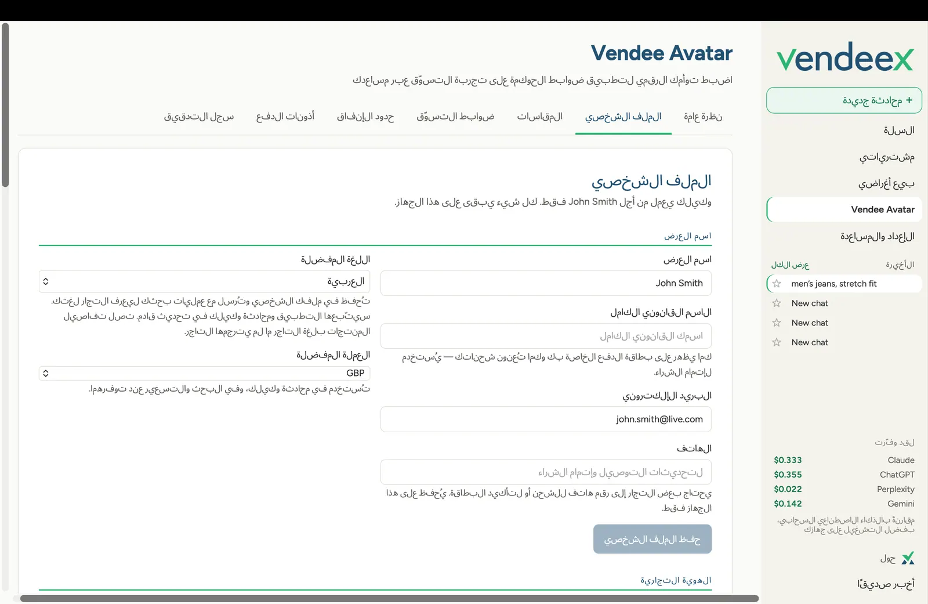Open the ضوابط التسوّق tab
Viewport: 928px width, 604px height.
(x=455, y=117)
